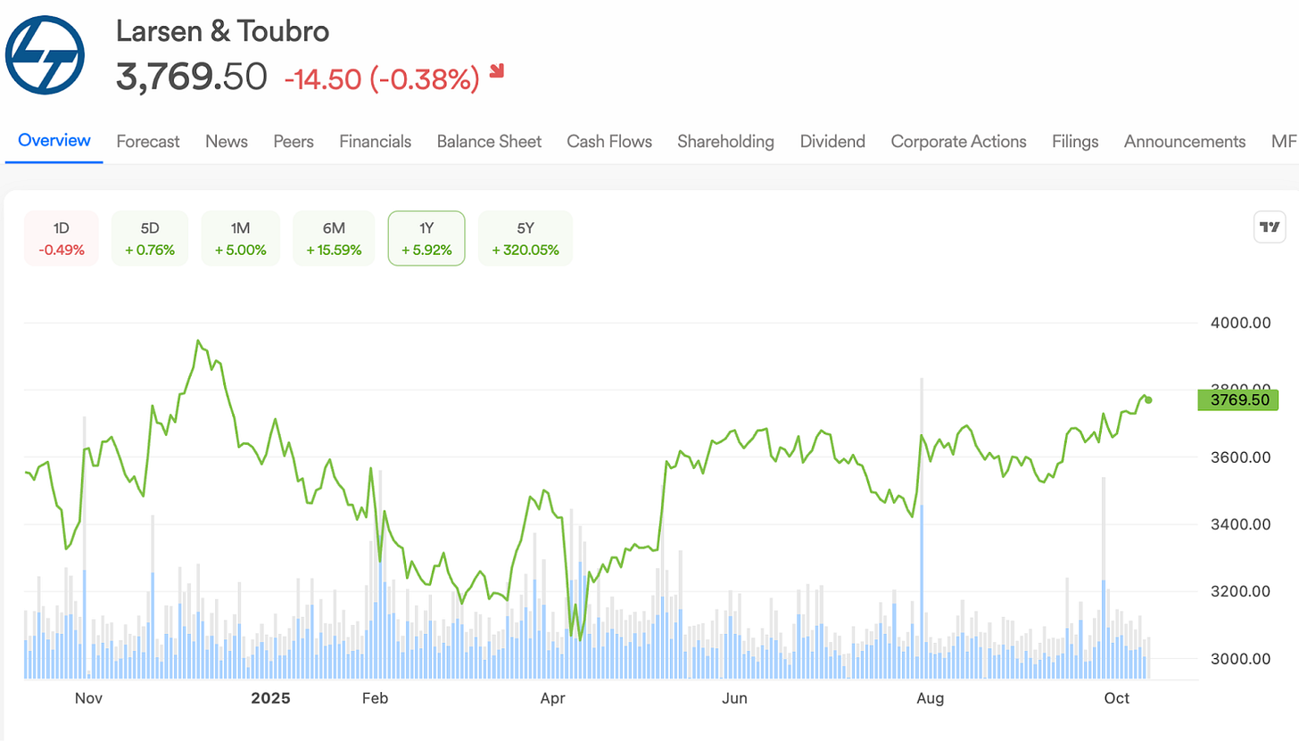Switch to the Announcements tab
Image resolution: width=1299 pixels, height=741 pixels.
coord(1185,141)
